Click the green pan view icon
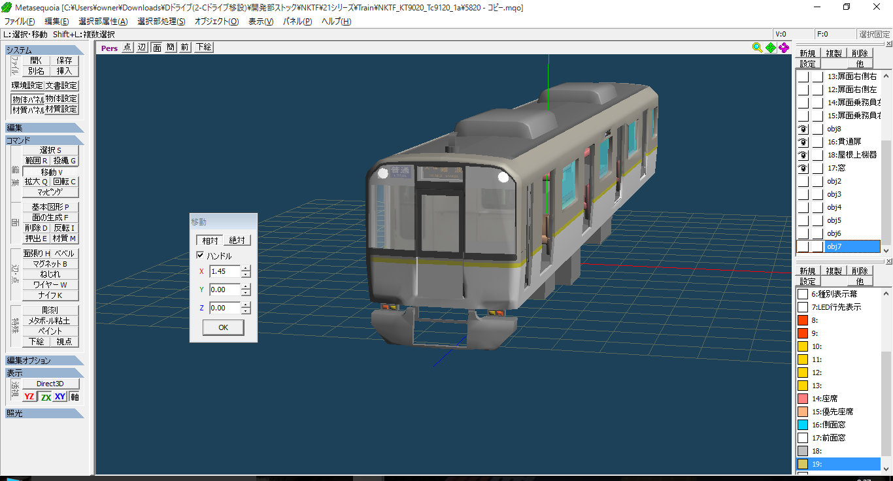 (x=771, y=47)
